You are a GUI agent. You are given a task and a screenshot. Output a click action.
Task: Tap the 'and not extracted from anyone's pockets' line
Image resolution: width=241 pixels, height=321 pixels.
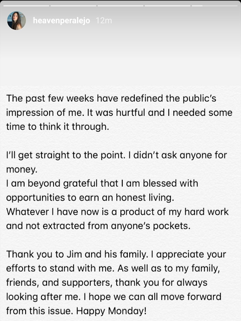(x=98, y=226)
